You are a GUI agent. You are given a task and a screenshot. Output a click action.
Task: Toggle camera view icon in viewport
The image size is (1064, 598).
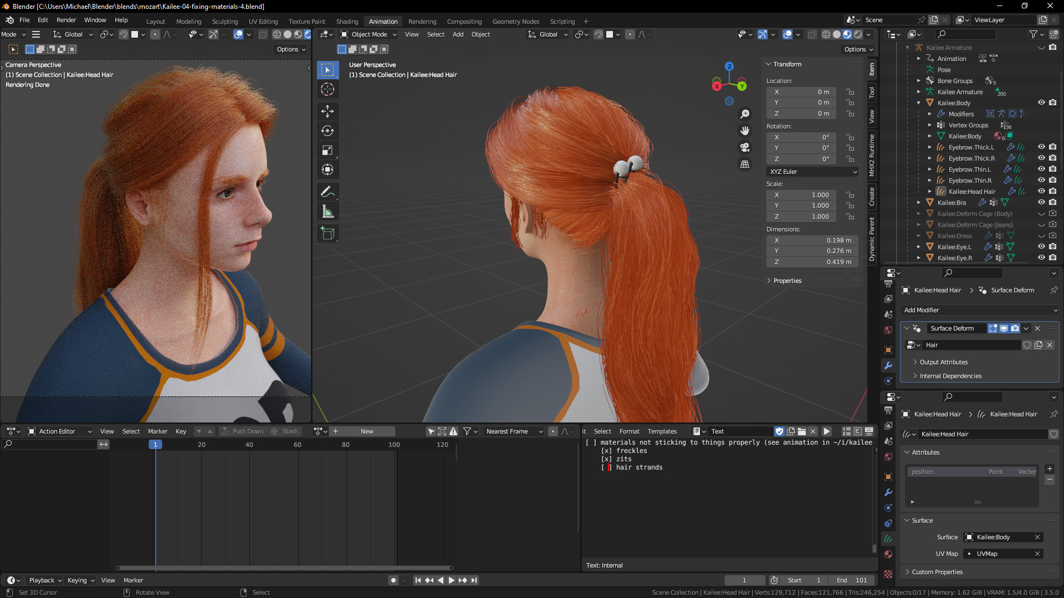(x=745, y=147)
